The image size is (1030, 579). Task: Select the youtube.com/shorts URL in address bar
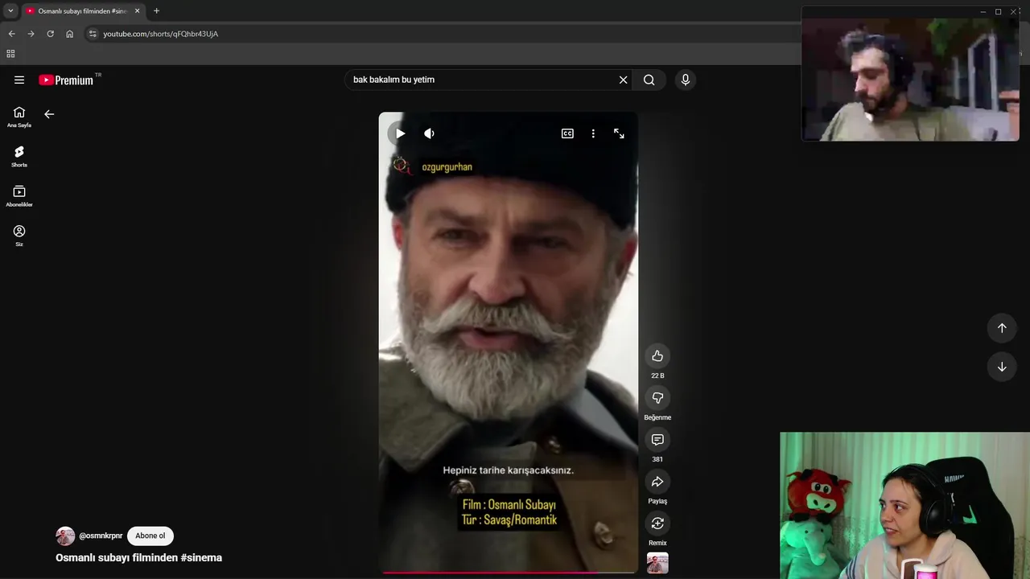tap(160, 34)
